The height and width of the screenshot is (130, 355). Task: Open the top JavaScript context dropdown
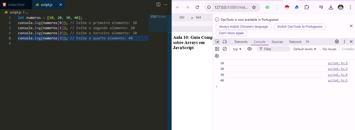coord(237,49)
